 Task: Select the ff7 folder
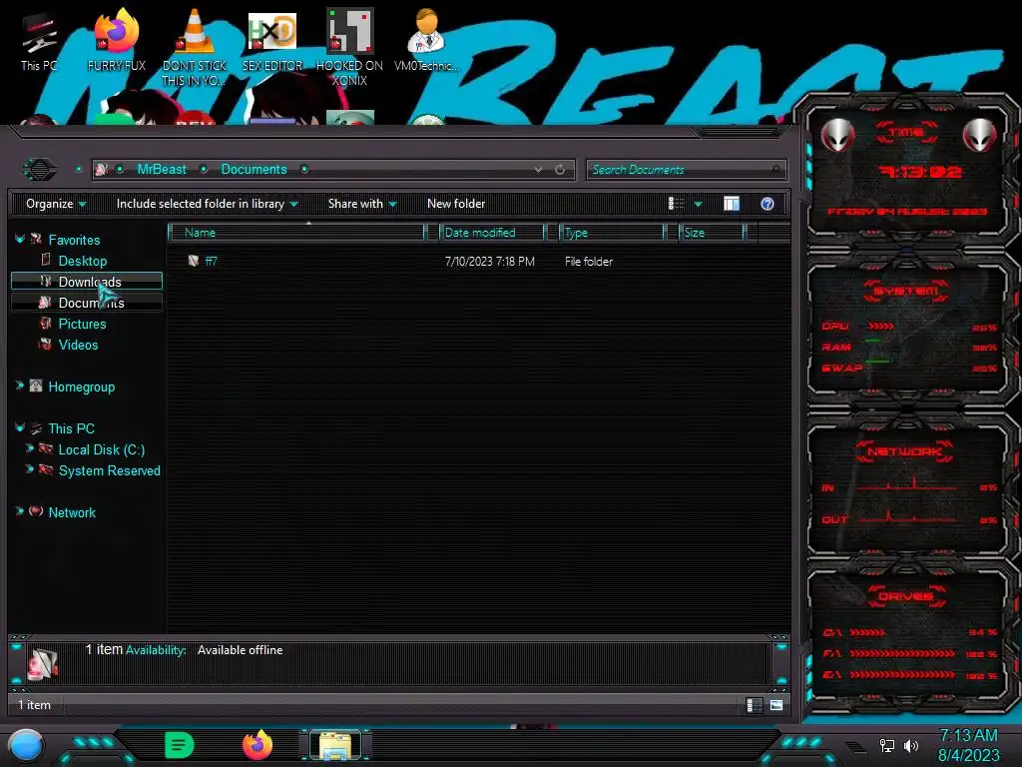coord(211,261)
